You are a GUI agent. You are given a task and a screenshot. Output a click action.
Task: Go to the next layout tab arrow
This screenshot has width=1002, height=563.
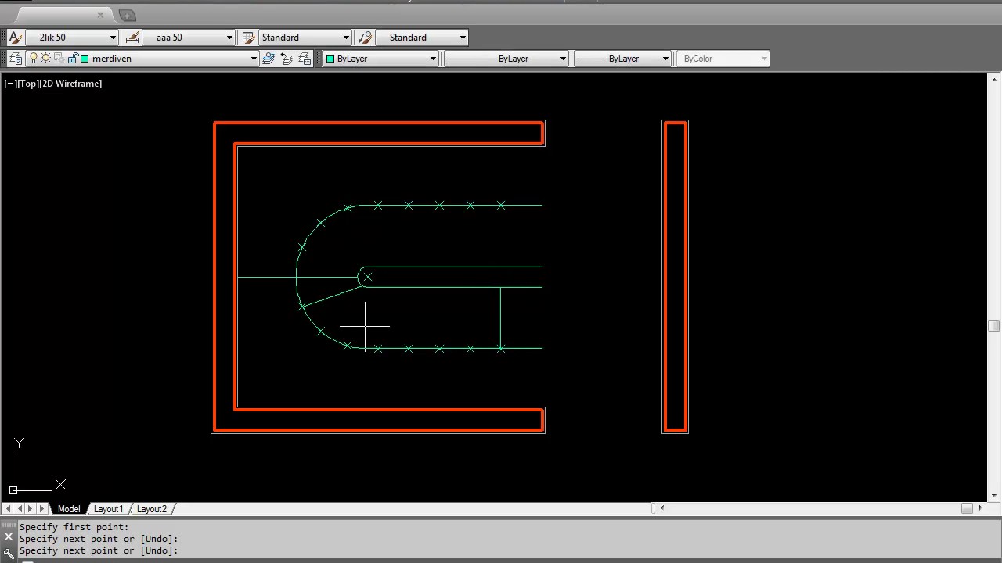[31, 509]
